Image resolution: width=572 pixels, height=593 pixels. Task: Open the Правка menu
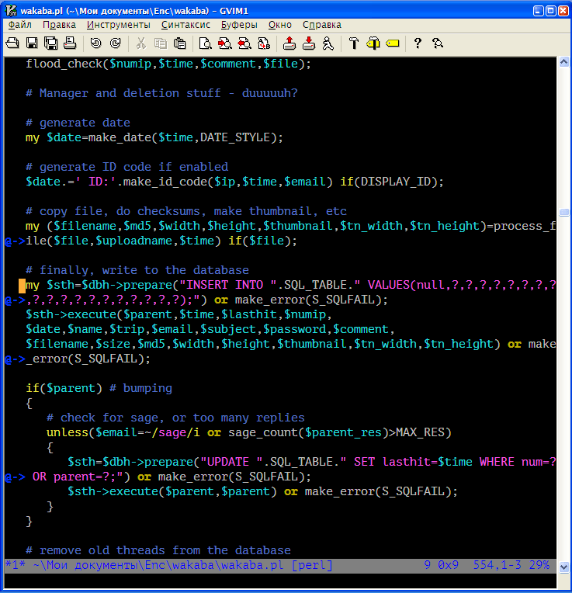pos(59,25)
